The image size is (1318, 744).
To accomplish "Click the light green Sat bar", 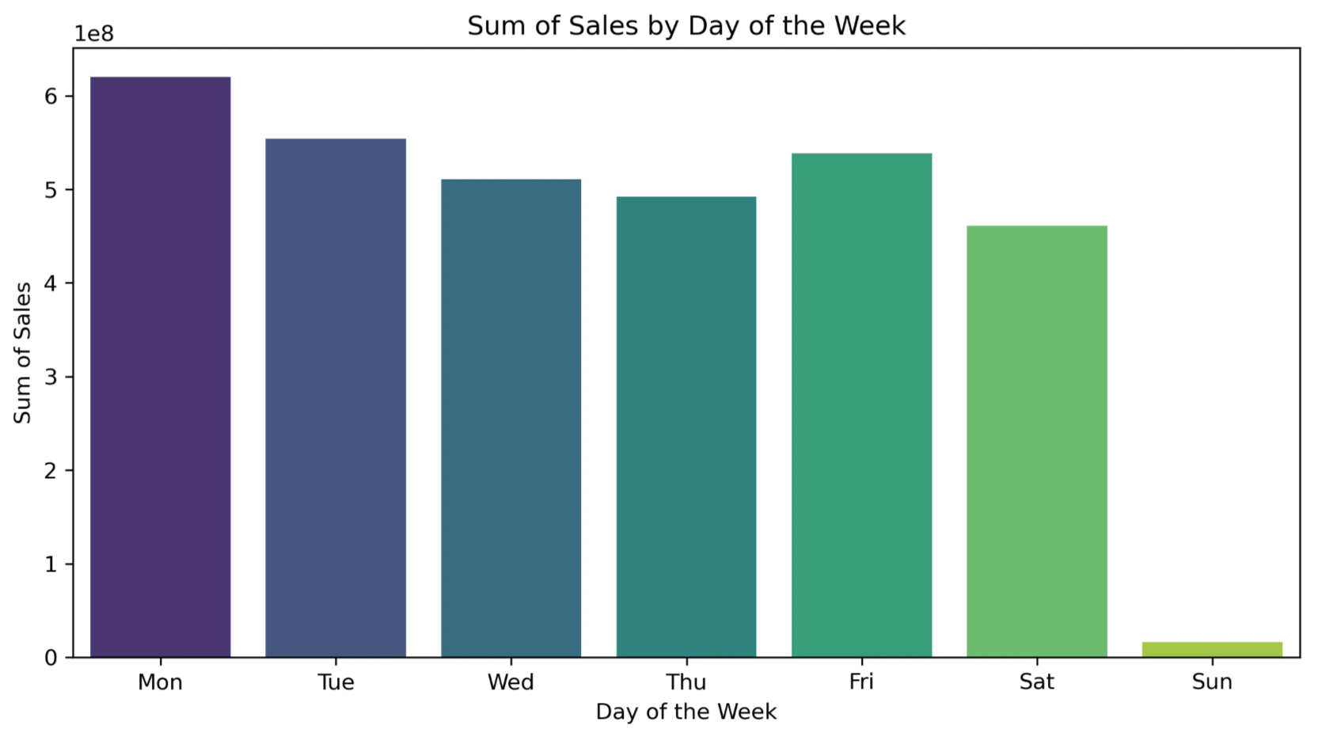I will 1037,441.
